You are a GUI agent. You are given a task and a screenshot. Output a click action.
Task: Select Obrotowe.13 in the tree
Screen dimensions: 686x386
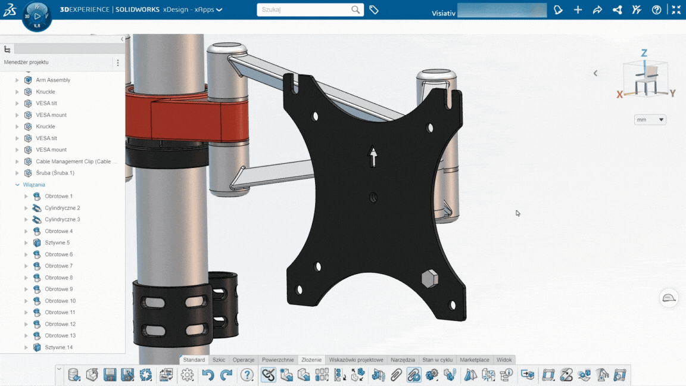coord(60,335)
